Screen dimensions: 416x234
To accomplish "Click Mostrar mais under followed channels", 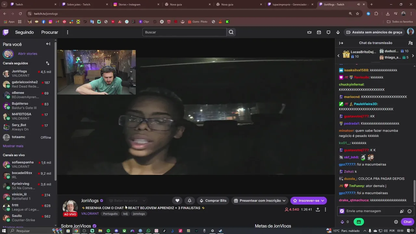I will [13, 146].
